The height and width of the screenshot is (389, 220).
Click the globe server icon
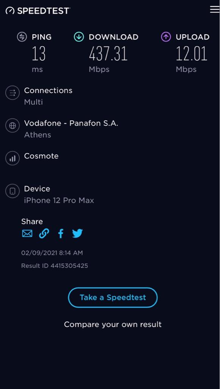[13, 125]
